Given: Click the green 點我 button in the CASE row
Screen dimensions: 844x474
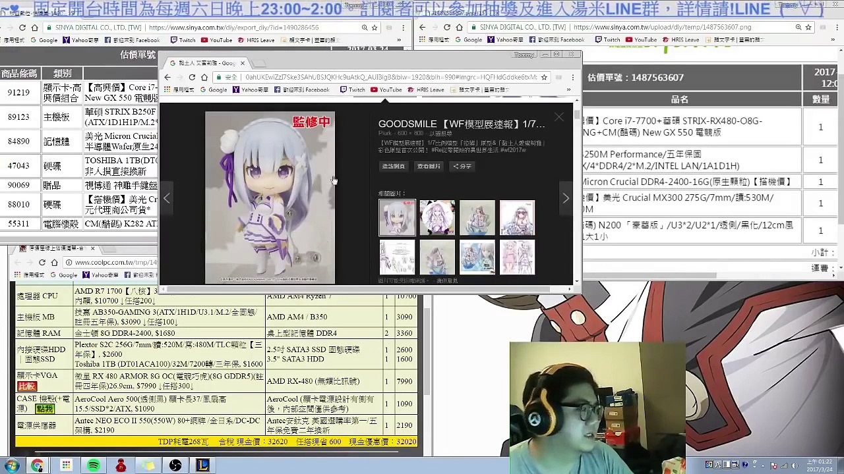Looking at the screenshot, I should pyautogui.click(x=45, y=409).
